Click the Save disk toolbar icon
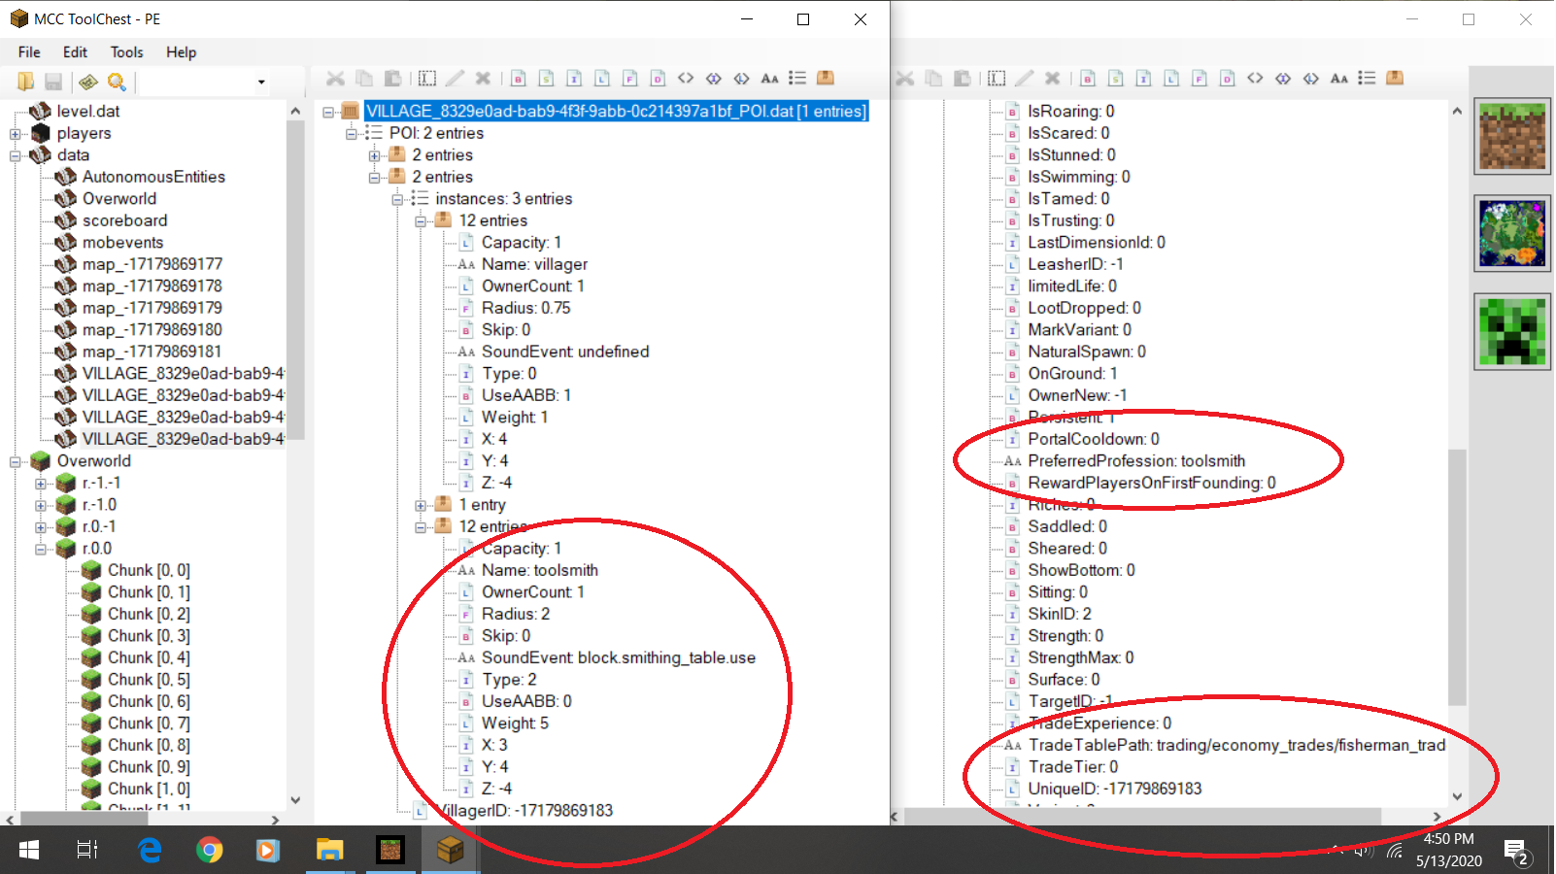 pyautogui.click(x=53, y=82)
